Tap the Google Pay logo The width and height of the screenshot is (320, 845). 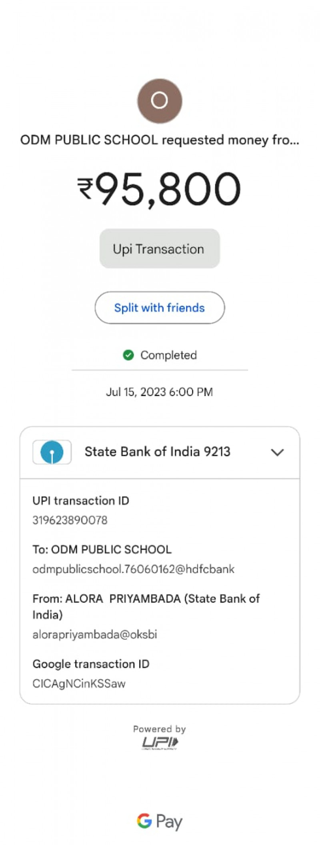160,821
